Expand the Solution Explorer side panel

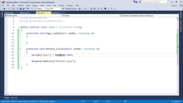click(181, 26)
